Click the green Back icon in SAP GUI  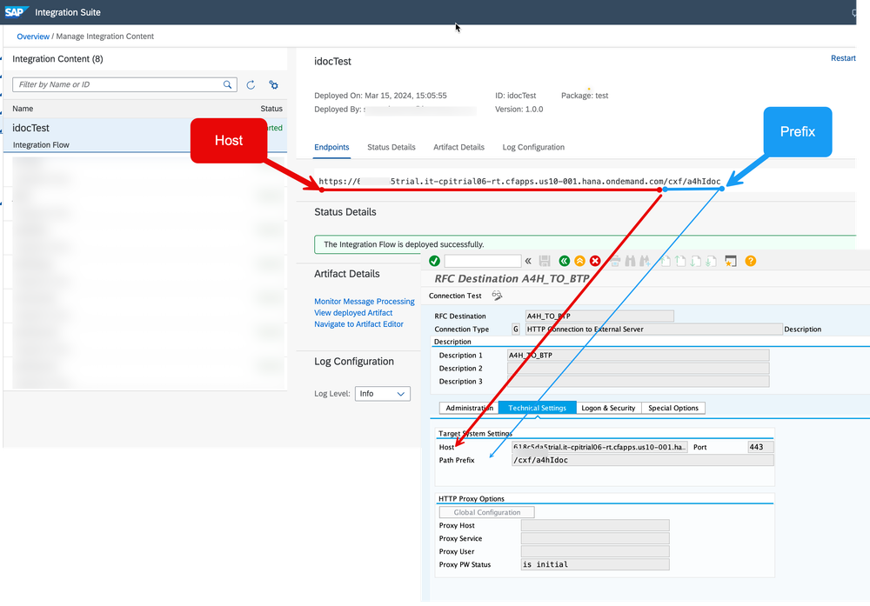pyautogui.click(x=564, y=261)
